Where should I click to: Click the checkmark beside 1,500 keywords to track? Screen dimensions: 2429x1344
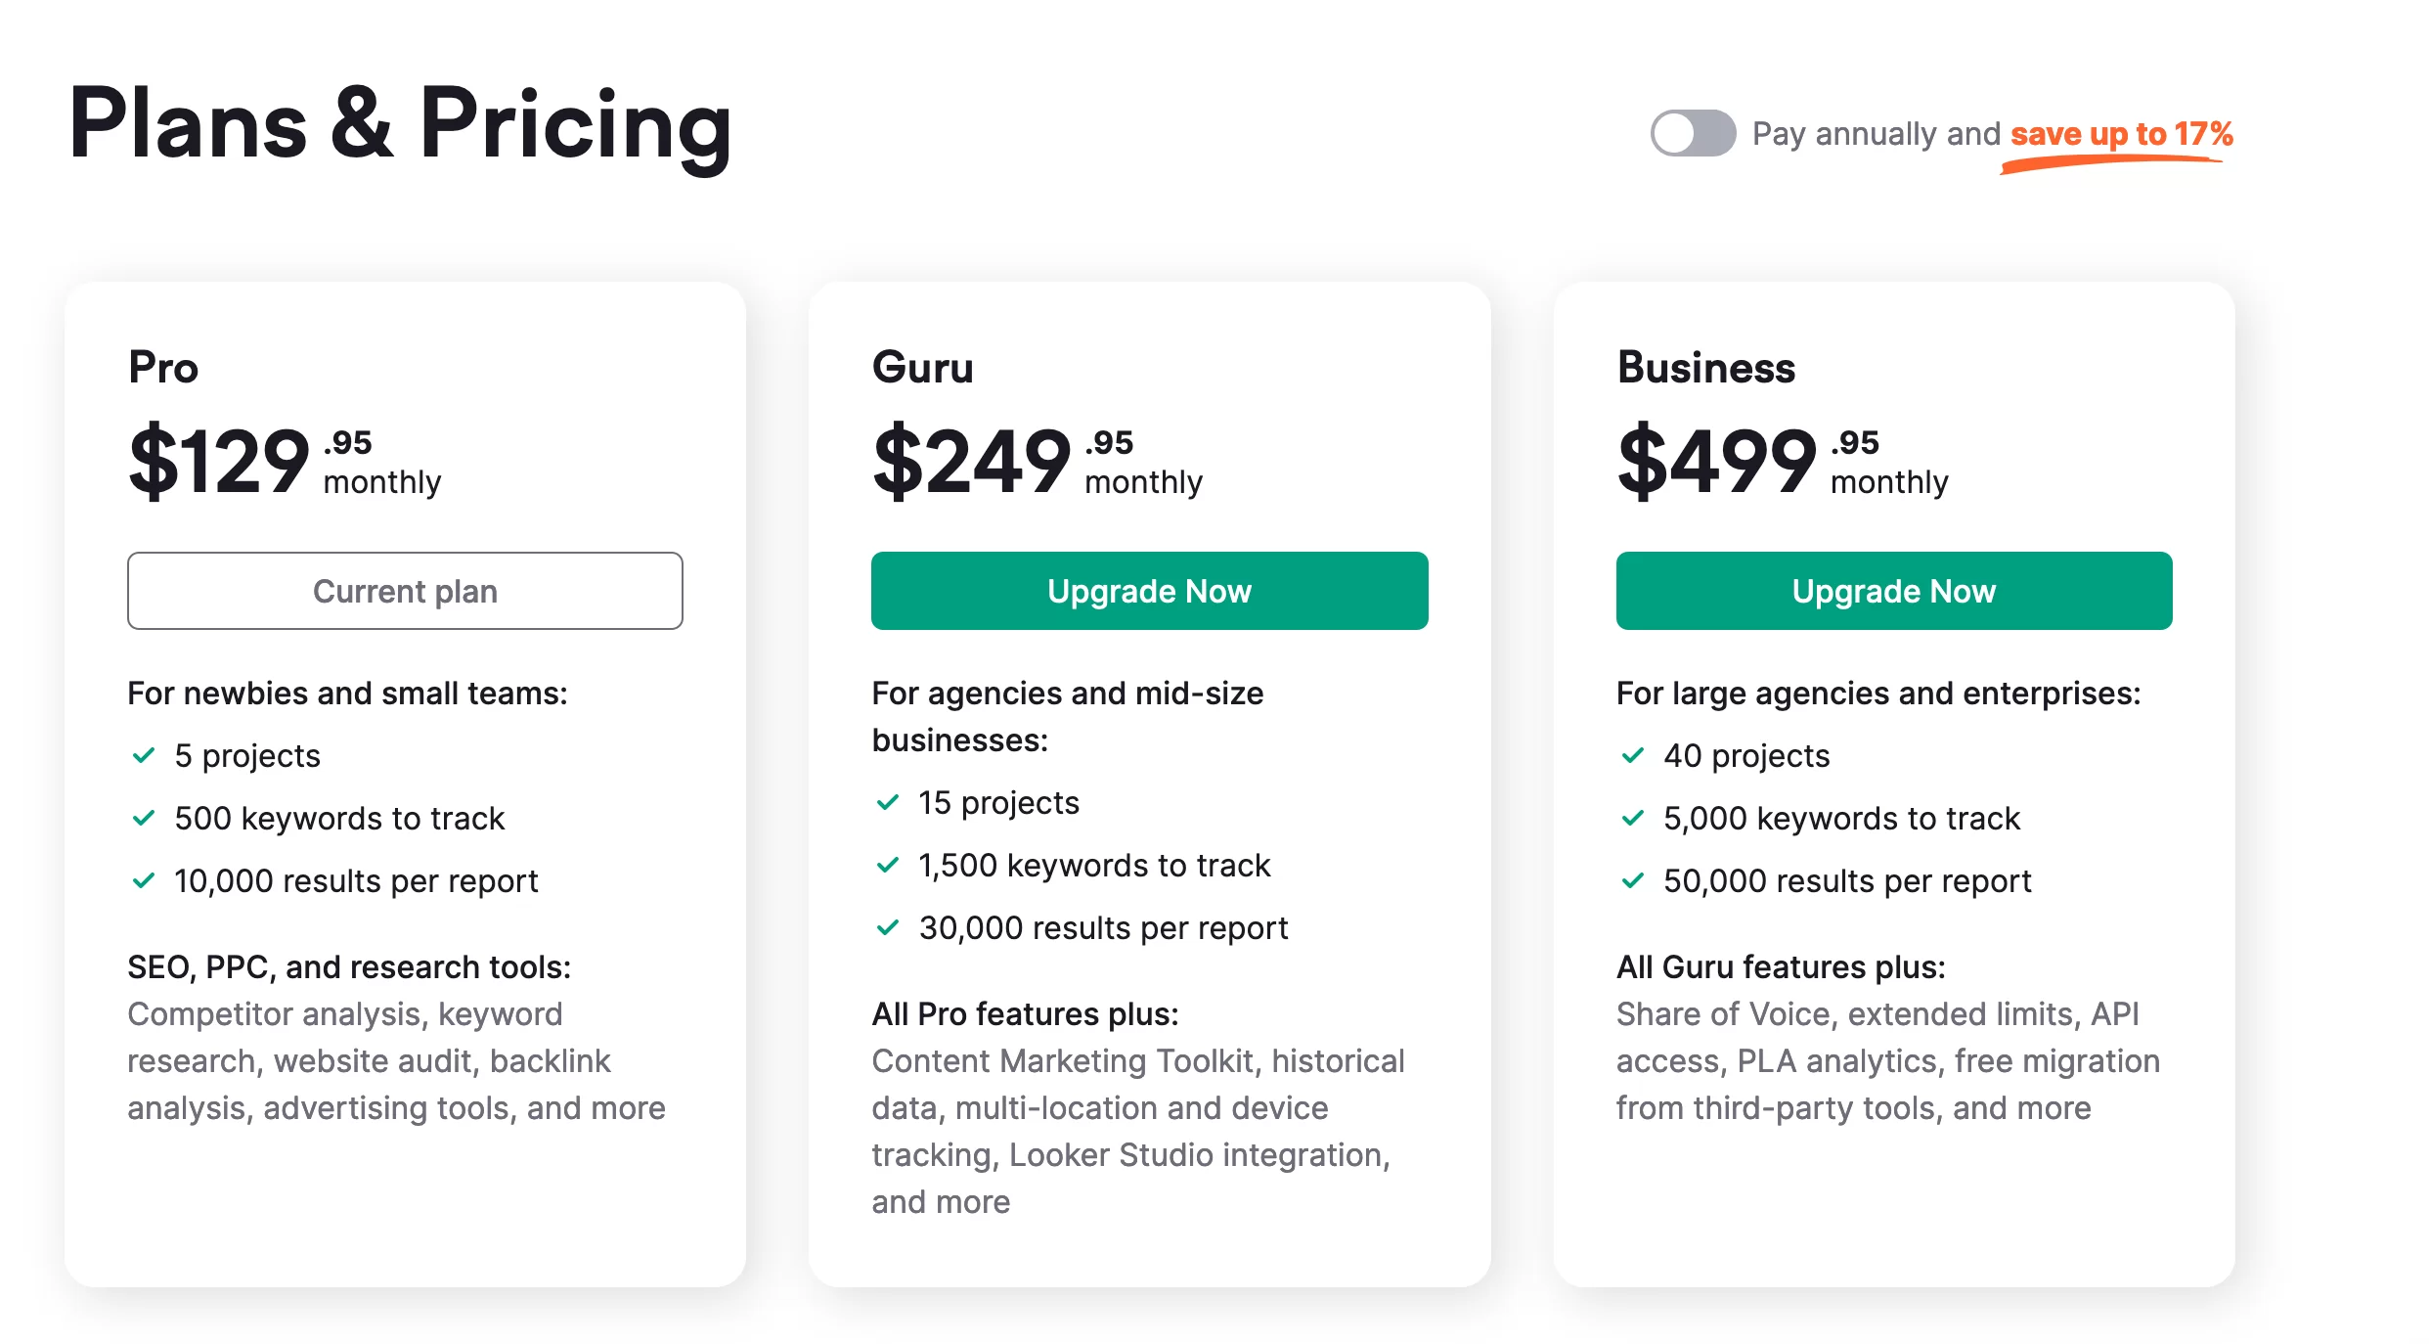point(888,865)
